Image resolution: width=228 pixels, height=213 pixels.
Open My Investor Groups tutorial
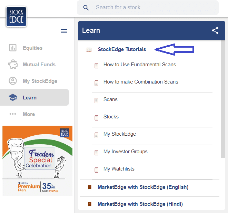126,152
